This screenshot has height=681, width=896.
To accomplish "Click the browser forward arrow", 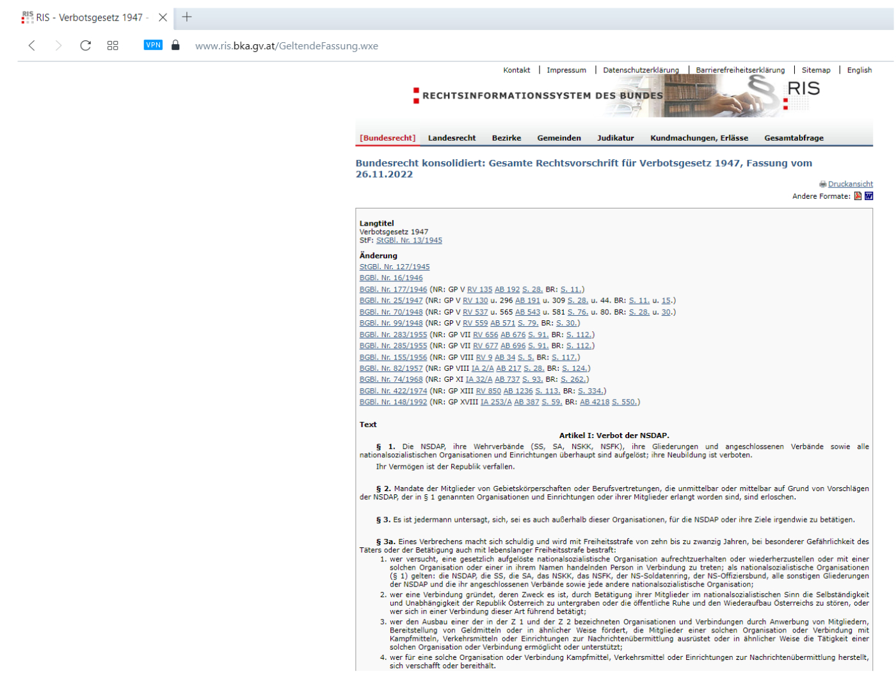I will tap(58, 45).
